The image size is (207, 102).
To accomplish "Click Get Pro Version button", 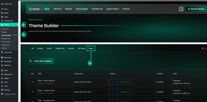I will click(196, 9).
